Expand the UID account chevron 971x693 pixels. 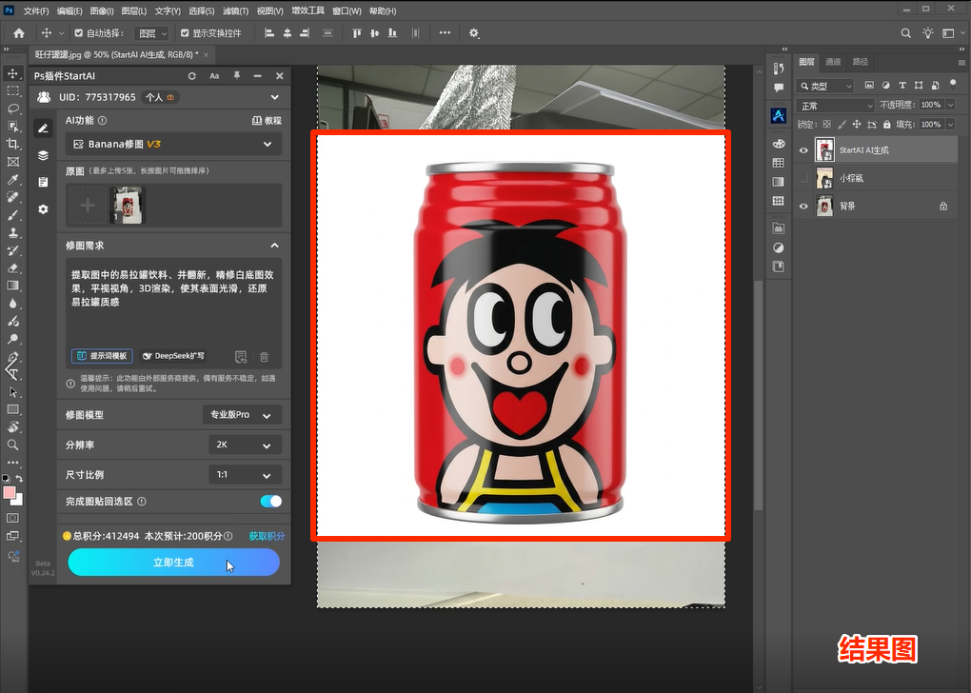pos(274,97)
